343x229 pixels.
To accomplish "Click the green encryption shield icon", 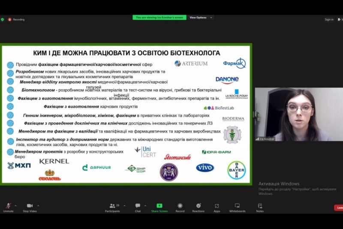I will point(3,19).
